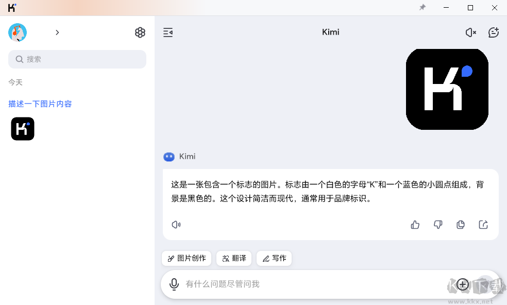Screen dimensions: 507x305
Task: Open the 写作 writing assistant
Action: point(274,258)
